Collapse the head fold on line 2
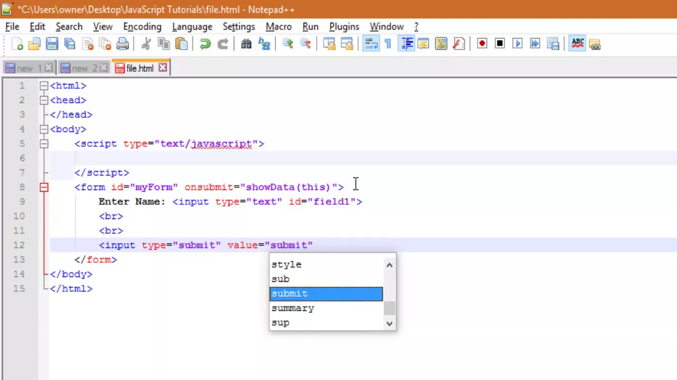Viewport: 677px width, 380px height. (44, 100)
